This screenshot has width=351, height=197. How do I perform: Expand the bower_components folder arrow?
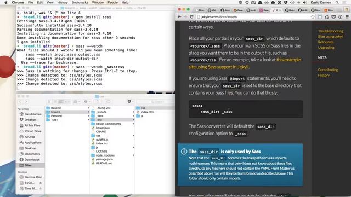[x=133, y=124]
